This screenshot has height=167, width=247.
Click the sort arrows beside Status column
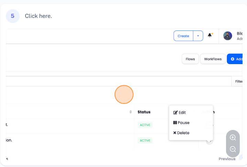[x=131, y=112]
